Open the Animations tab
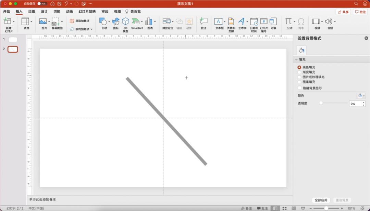Viewport: 370px width, 211px height. pyautogui.click(x=69, y=11)
